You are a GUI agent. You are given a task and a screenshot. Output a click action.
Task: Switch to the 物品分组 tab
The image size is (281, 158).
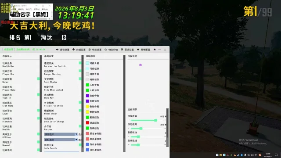[x=111, y=50]
